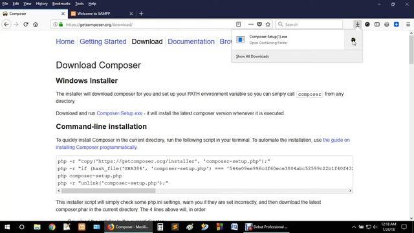Close the Composer tab
Viewport: 414px width, 233px height.
tap(63, 14)
